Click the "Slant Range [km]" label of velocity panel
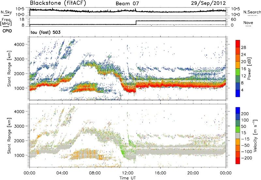The height and width of the screenshot is (180, 261). pyautogui.click(x=9, y=136)
